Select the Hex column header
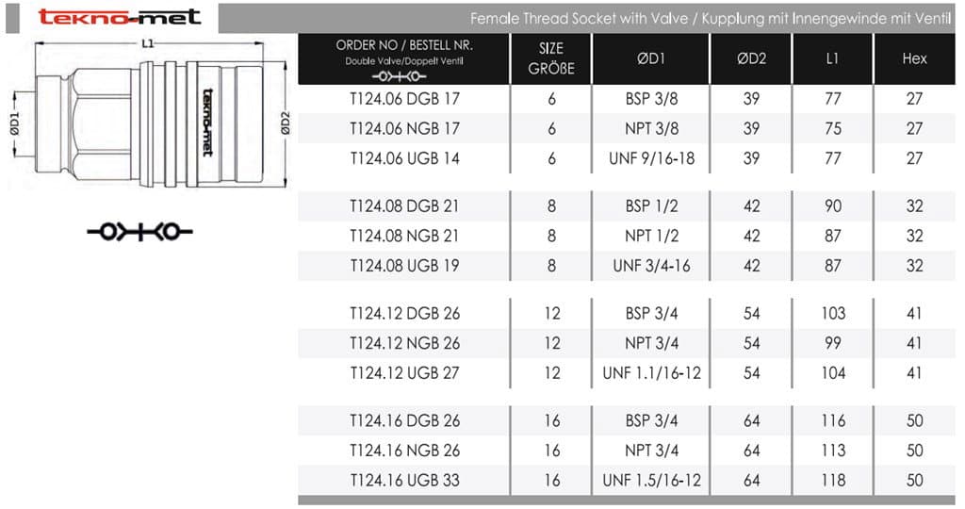 (914, 58)
